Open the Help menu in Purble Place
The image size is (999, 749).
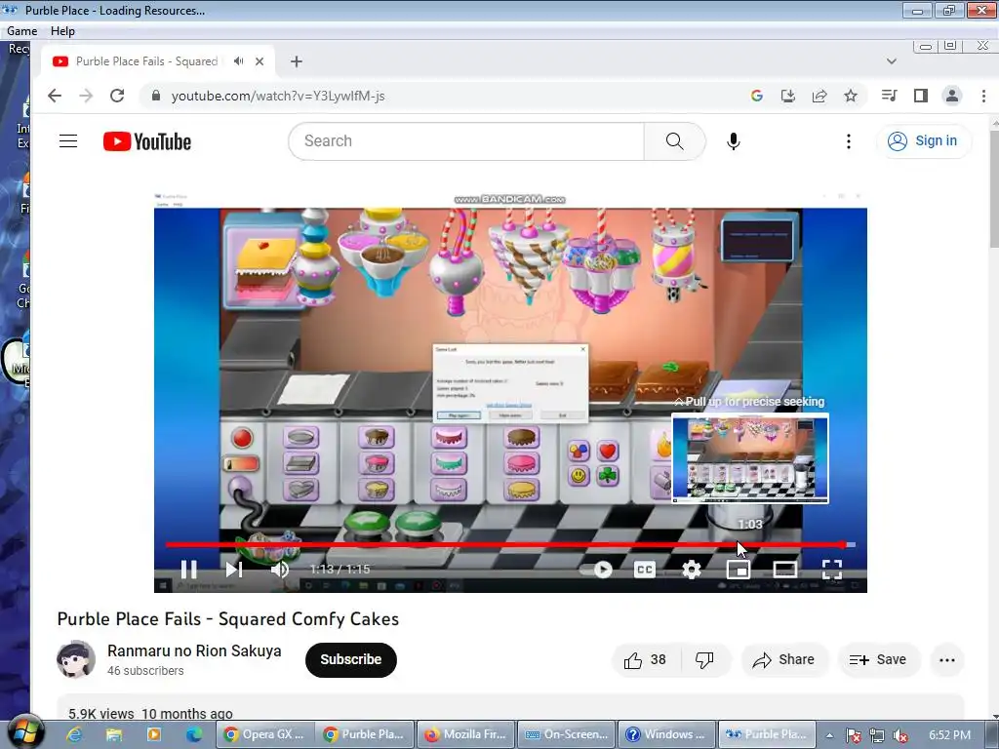(62, 30)
